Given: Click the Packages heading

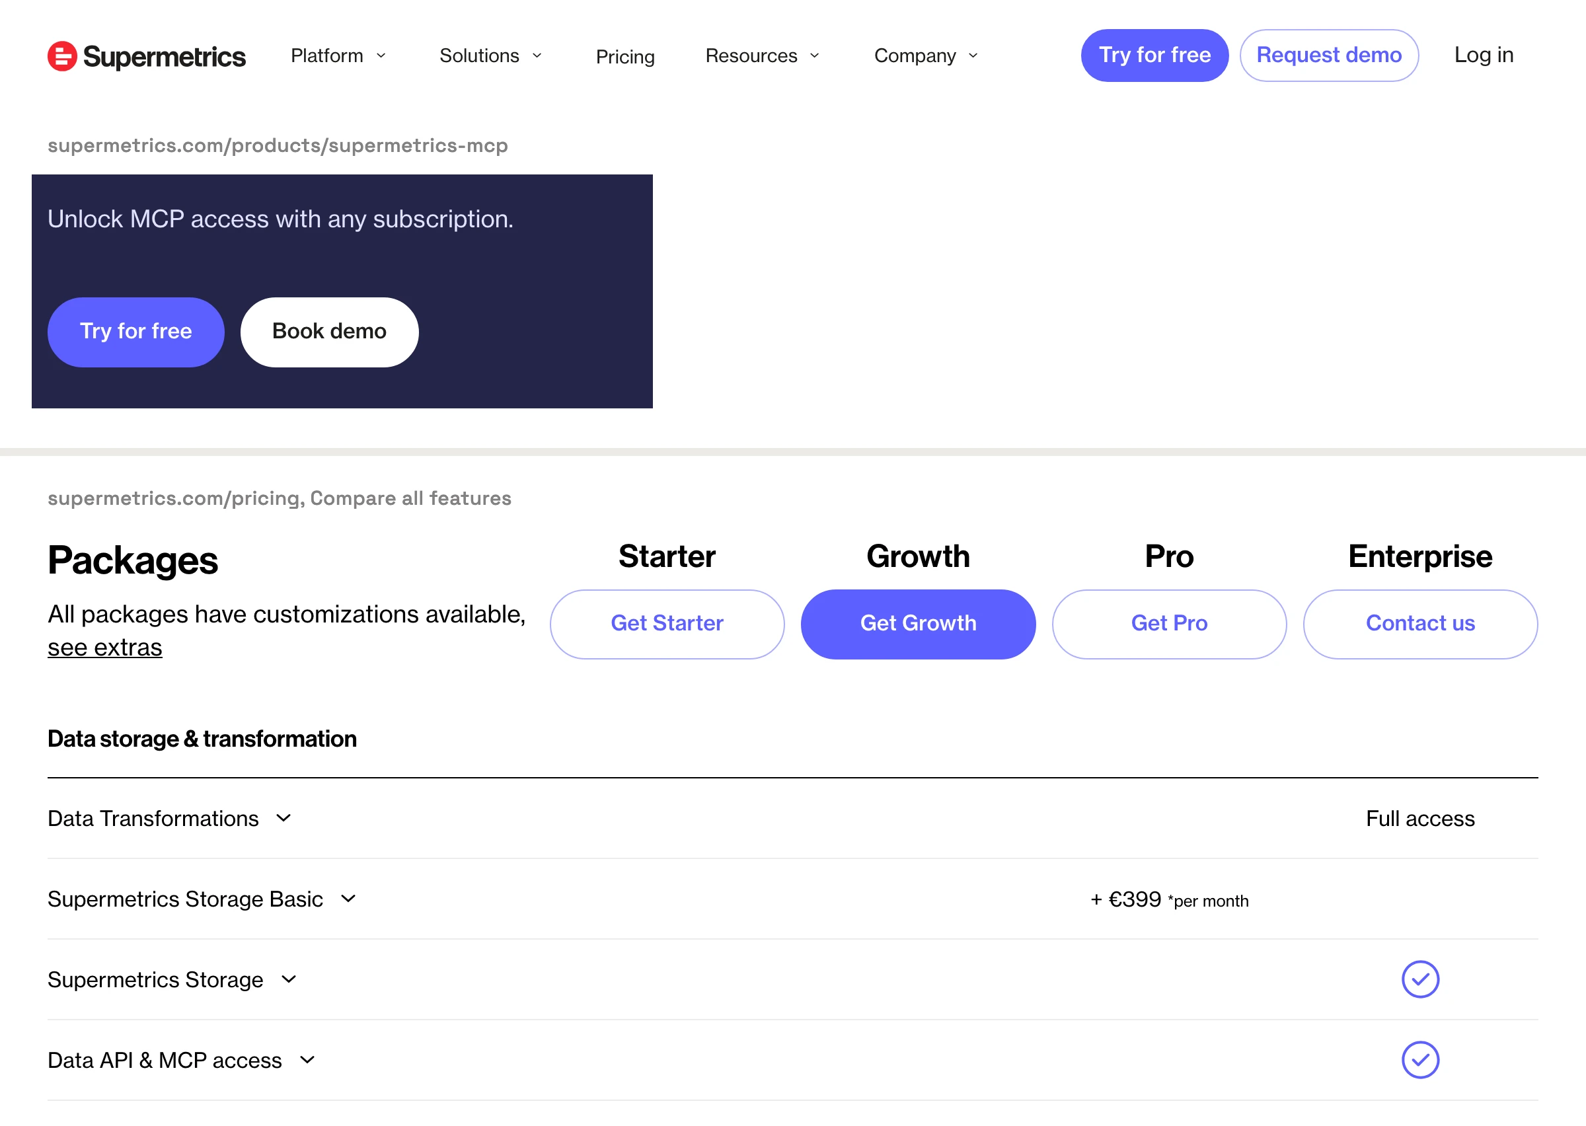Looking at the screenshot, I should pos(132,560).
